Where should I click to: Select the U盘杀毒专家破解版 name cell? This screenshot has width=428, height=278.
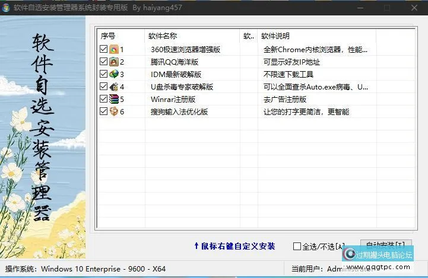click(182, 87)
